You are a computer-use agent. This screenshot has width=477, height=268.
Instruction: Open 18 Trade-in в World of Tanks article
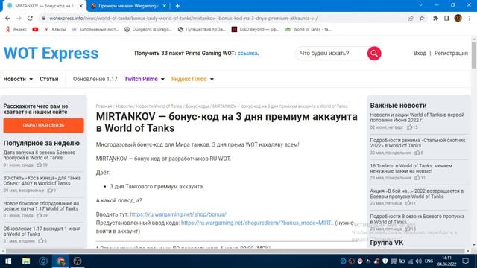[x=411, y=168]
